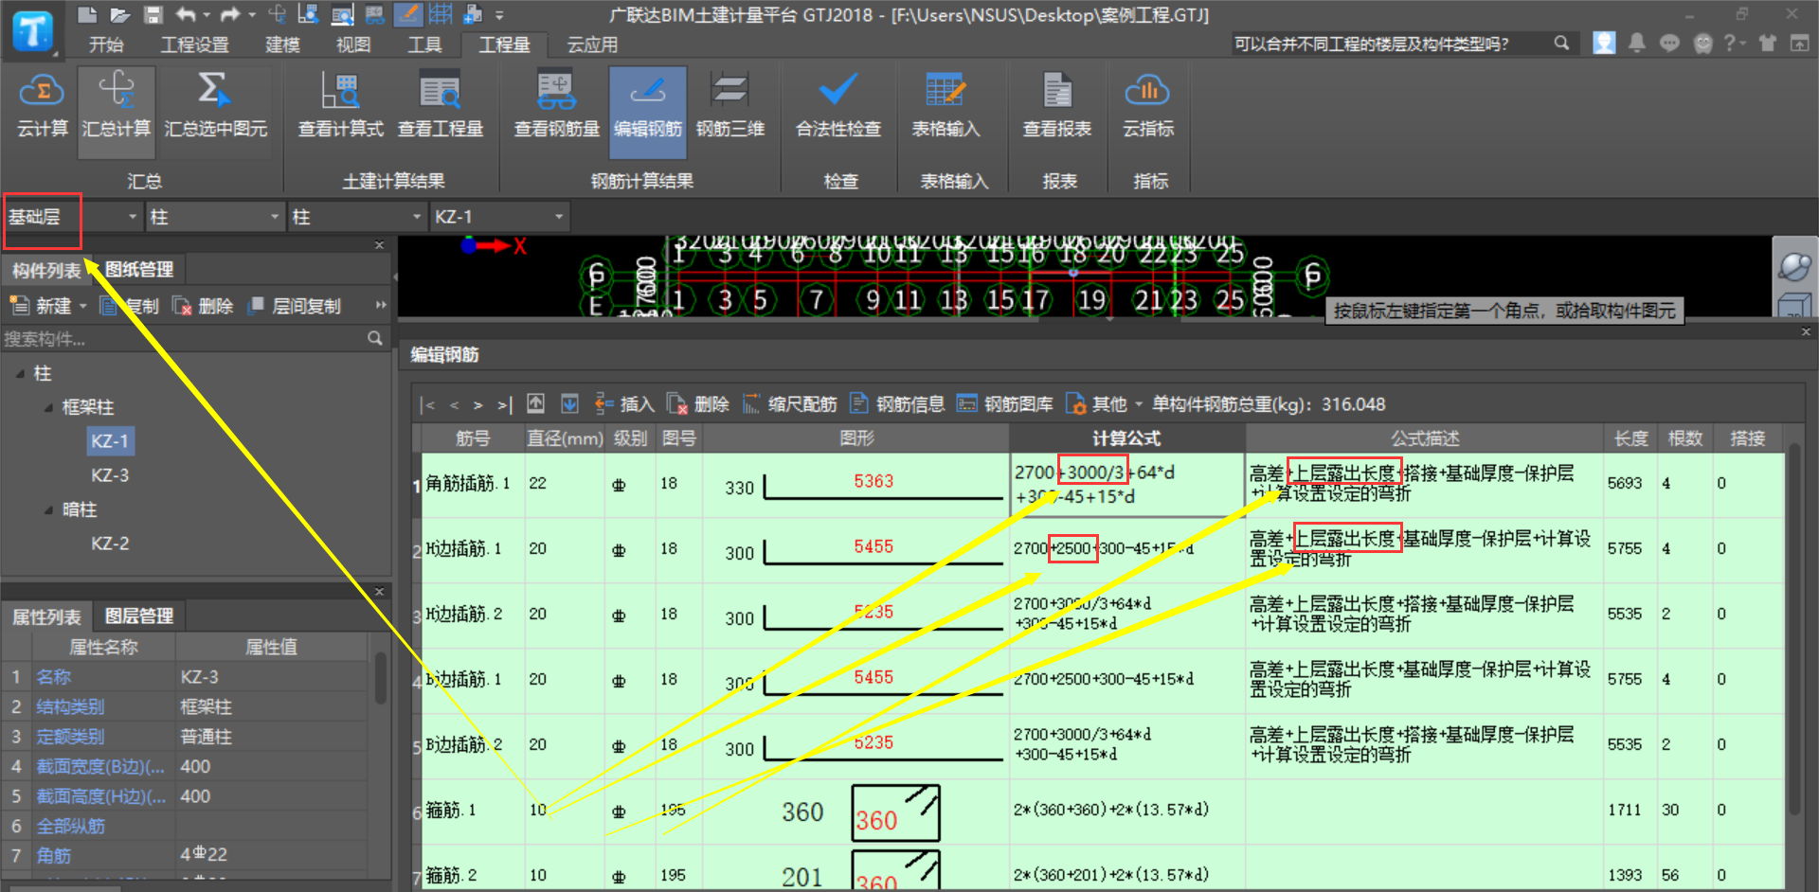Expand the 其他 dropdown in rebar toolbar
The image size is (1819, 892).
[x=1139, y=405]
